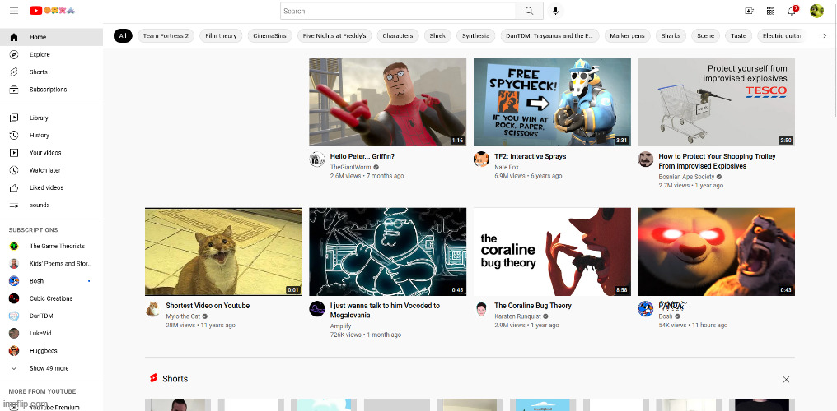Open the notifications bell
This screenshot has height=411, width=837.
793,10
